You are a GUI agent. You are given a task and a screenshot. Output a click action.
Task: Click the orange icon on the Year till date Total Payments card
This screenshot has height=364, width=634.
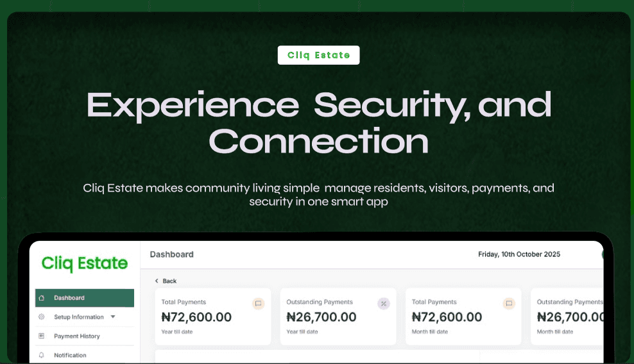tap(259, 303)
